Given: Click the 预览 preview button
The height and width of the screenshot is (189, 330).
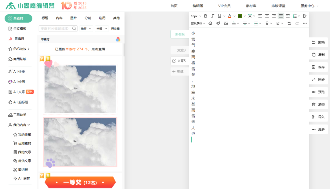Looking at the screenshot, I should pyautogui.click(x=318, y=92).
